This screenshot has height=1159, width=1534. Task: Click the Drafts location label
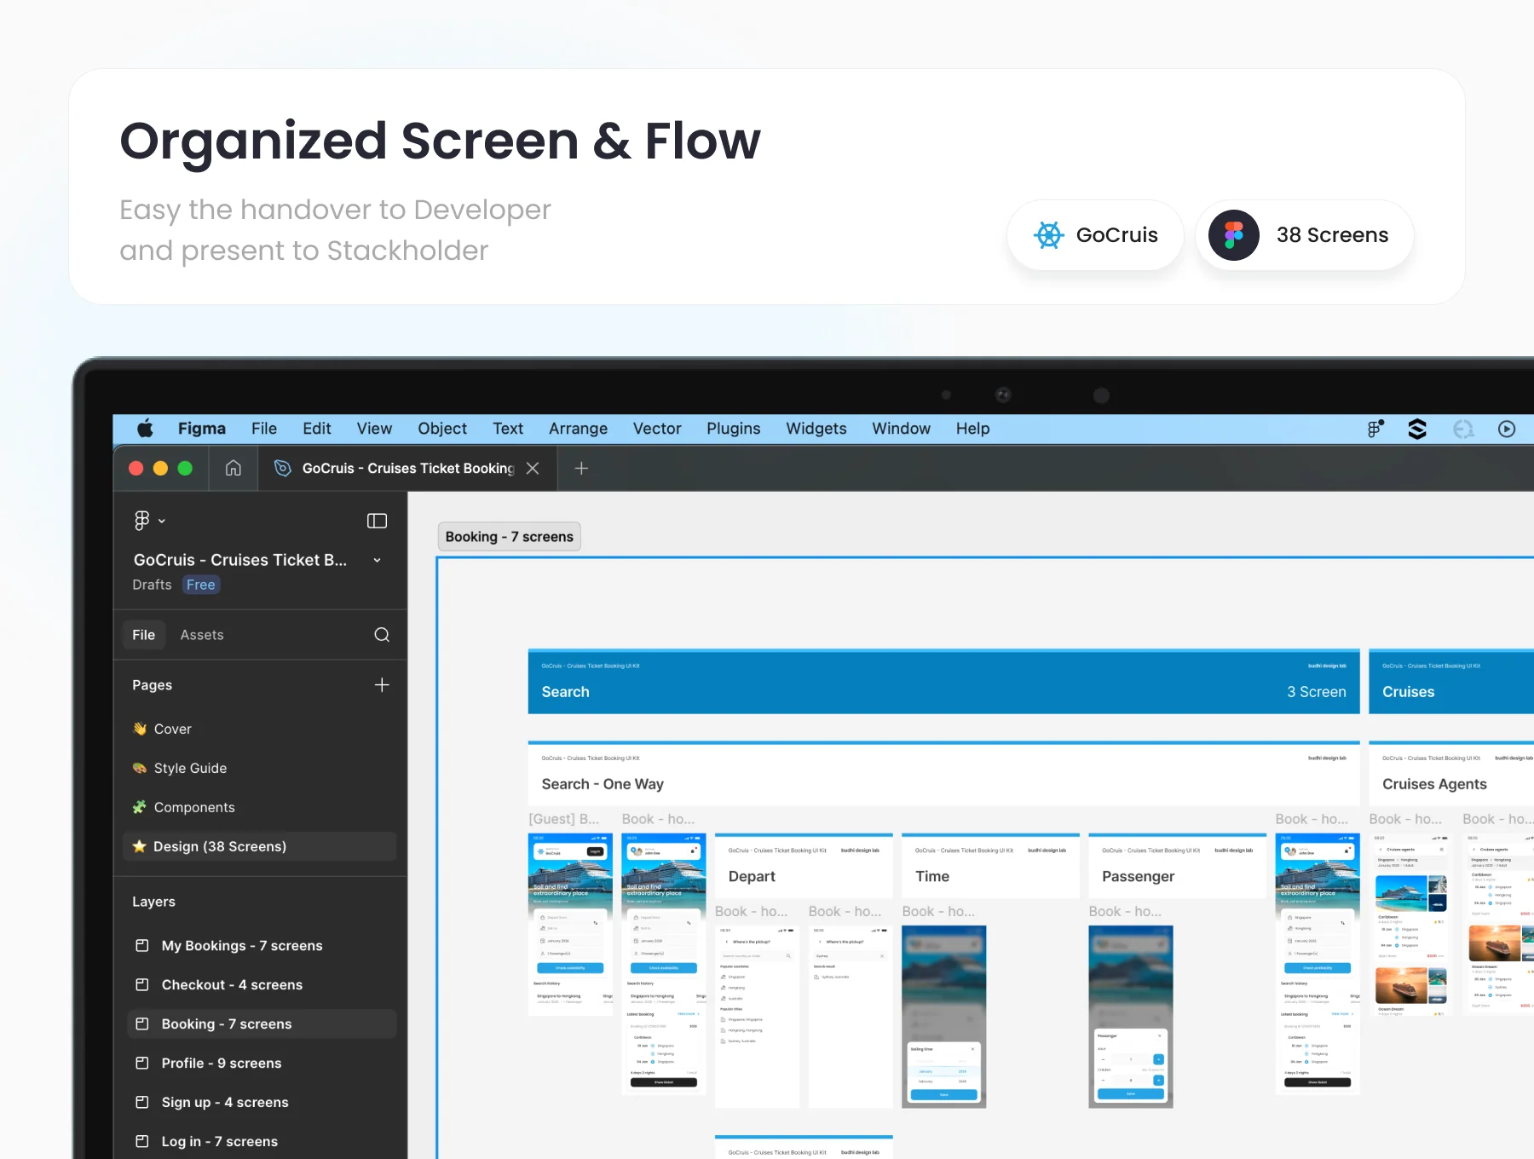[152, 585]
